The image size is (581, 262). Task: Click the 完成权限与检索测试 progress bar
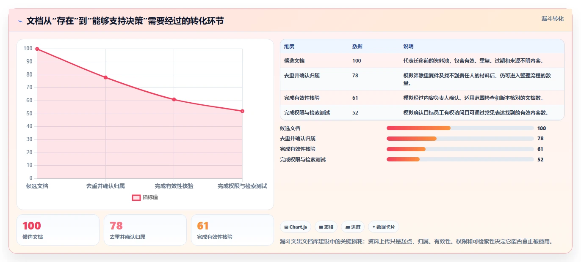click(x=460, y=159)
